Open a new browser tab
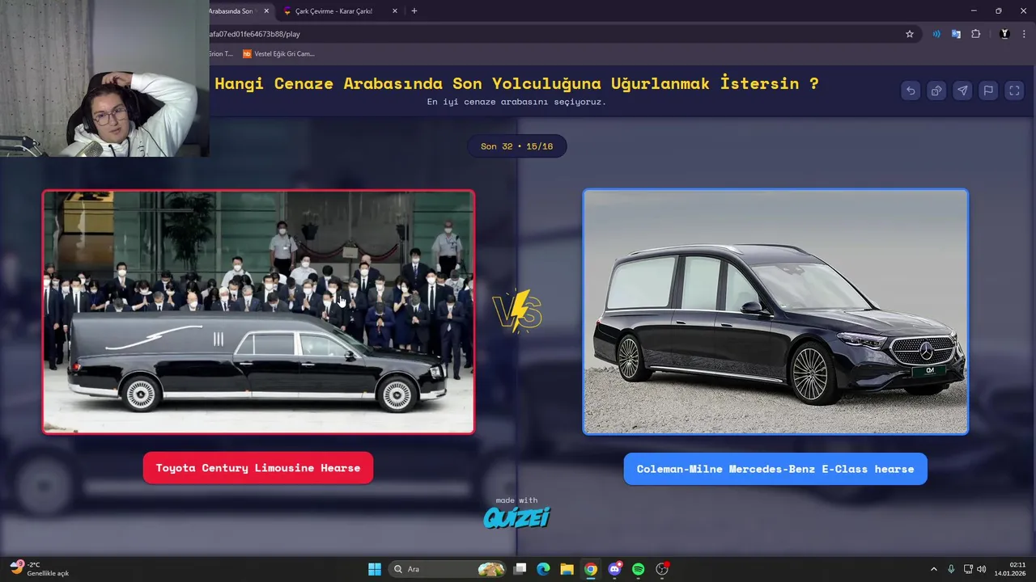 coord(414,11)
